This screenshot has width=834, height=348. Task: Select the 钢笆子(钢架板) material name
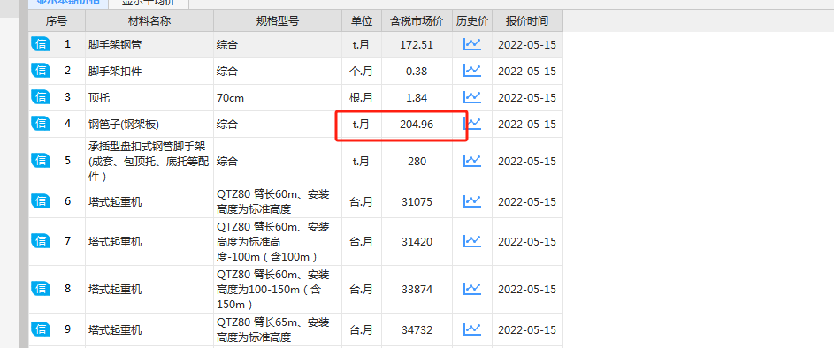point(124,125)
